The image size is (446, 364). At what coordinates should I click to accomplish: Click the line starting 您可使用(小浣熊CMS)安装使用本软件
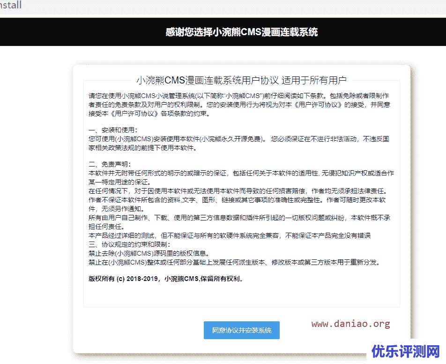[x=238, y=139]
